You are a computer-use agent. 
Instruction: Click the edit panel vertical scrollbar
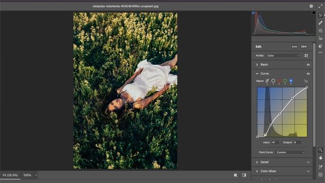click(314, 95)
